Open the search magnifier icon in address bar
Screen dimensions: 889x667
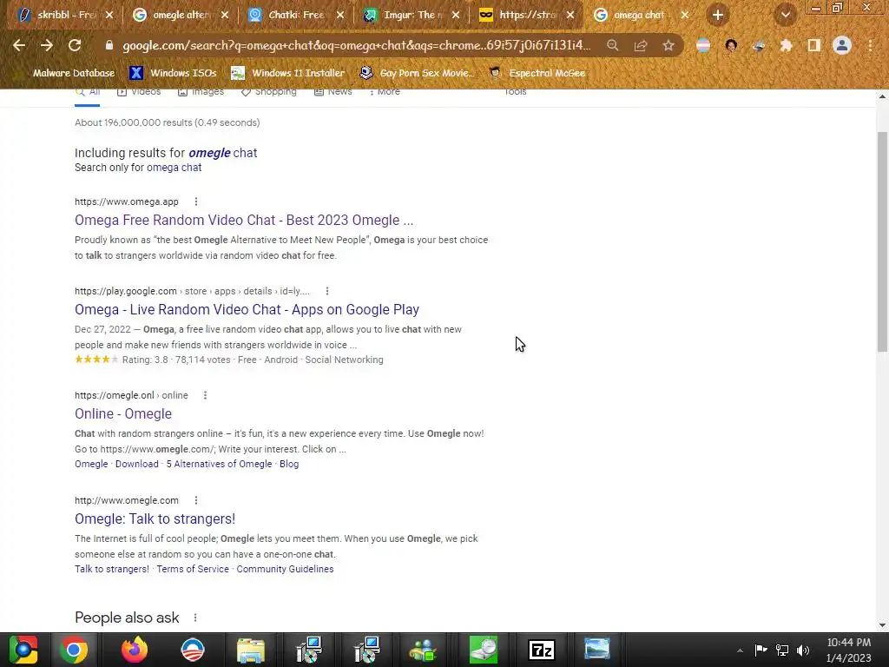[x=612, y=45]
